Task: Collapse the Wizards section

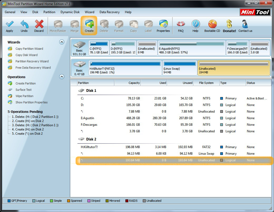Action: [x=62, y=42]
